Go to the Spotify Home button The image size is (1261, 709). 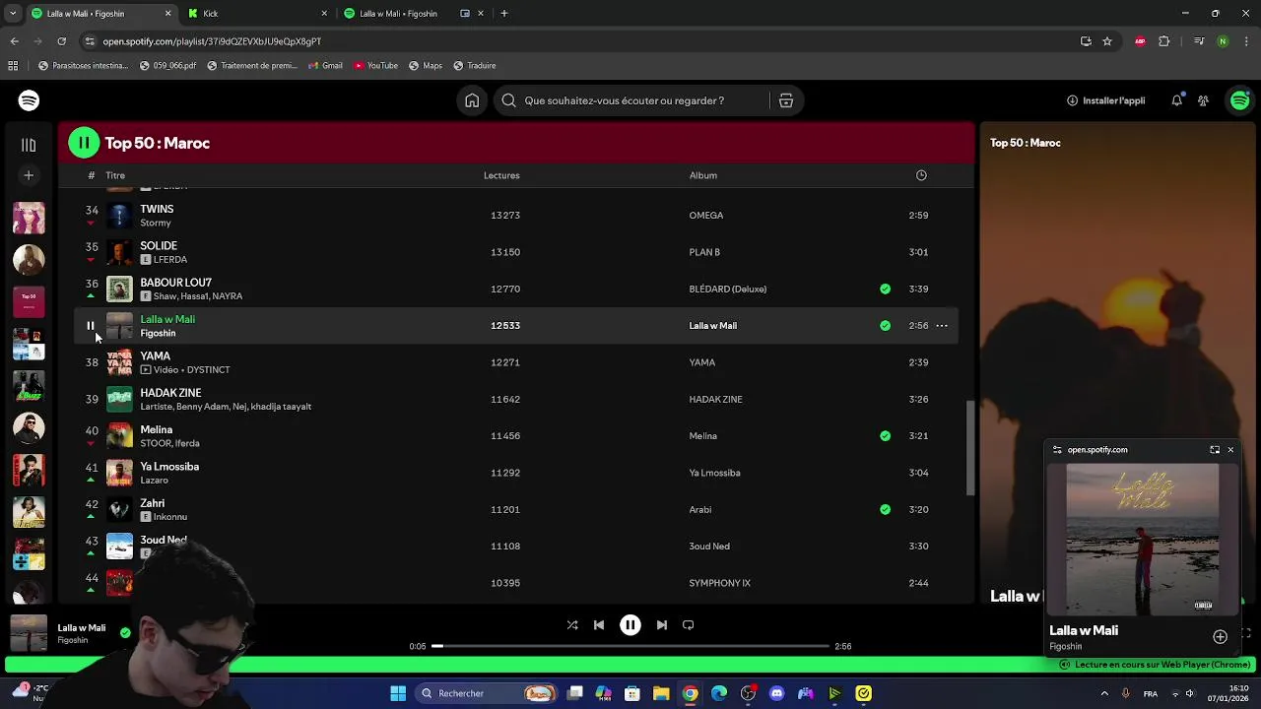(x=472, y=100)
